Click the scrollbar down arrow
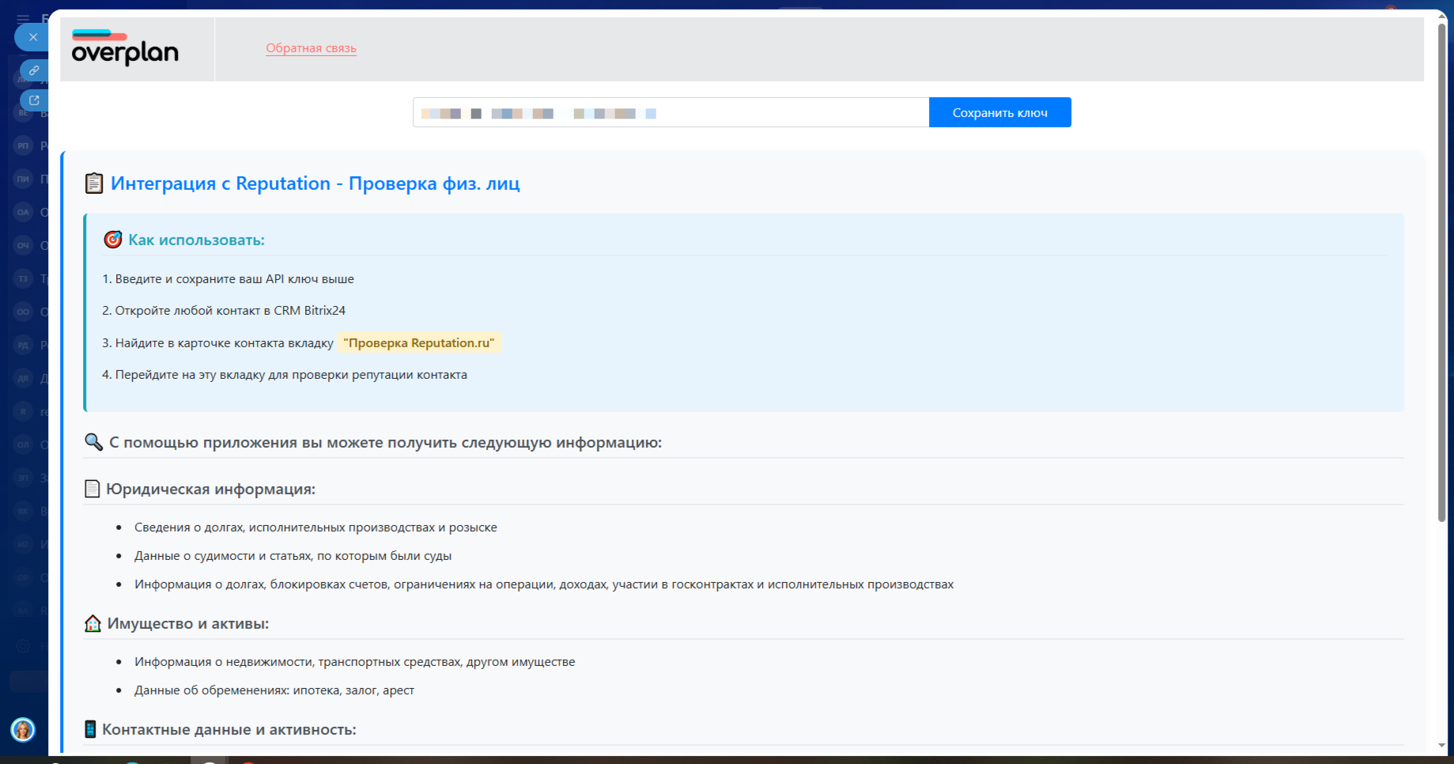Screen dimensions: 1454x764 point(1441,745)
